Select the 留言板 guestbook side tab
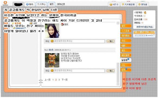This screenshot has width=160, height=98. (x=126, y=60)
